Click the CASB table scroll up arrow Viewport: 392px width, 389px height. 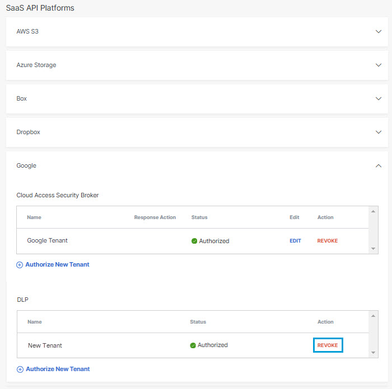click(373, 212)
